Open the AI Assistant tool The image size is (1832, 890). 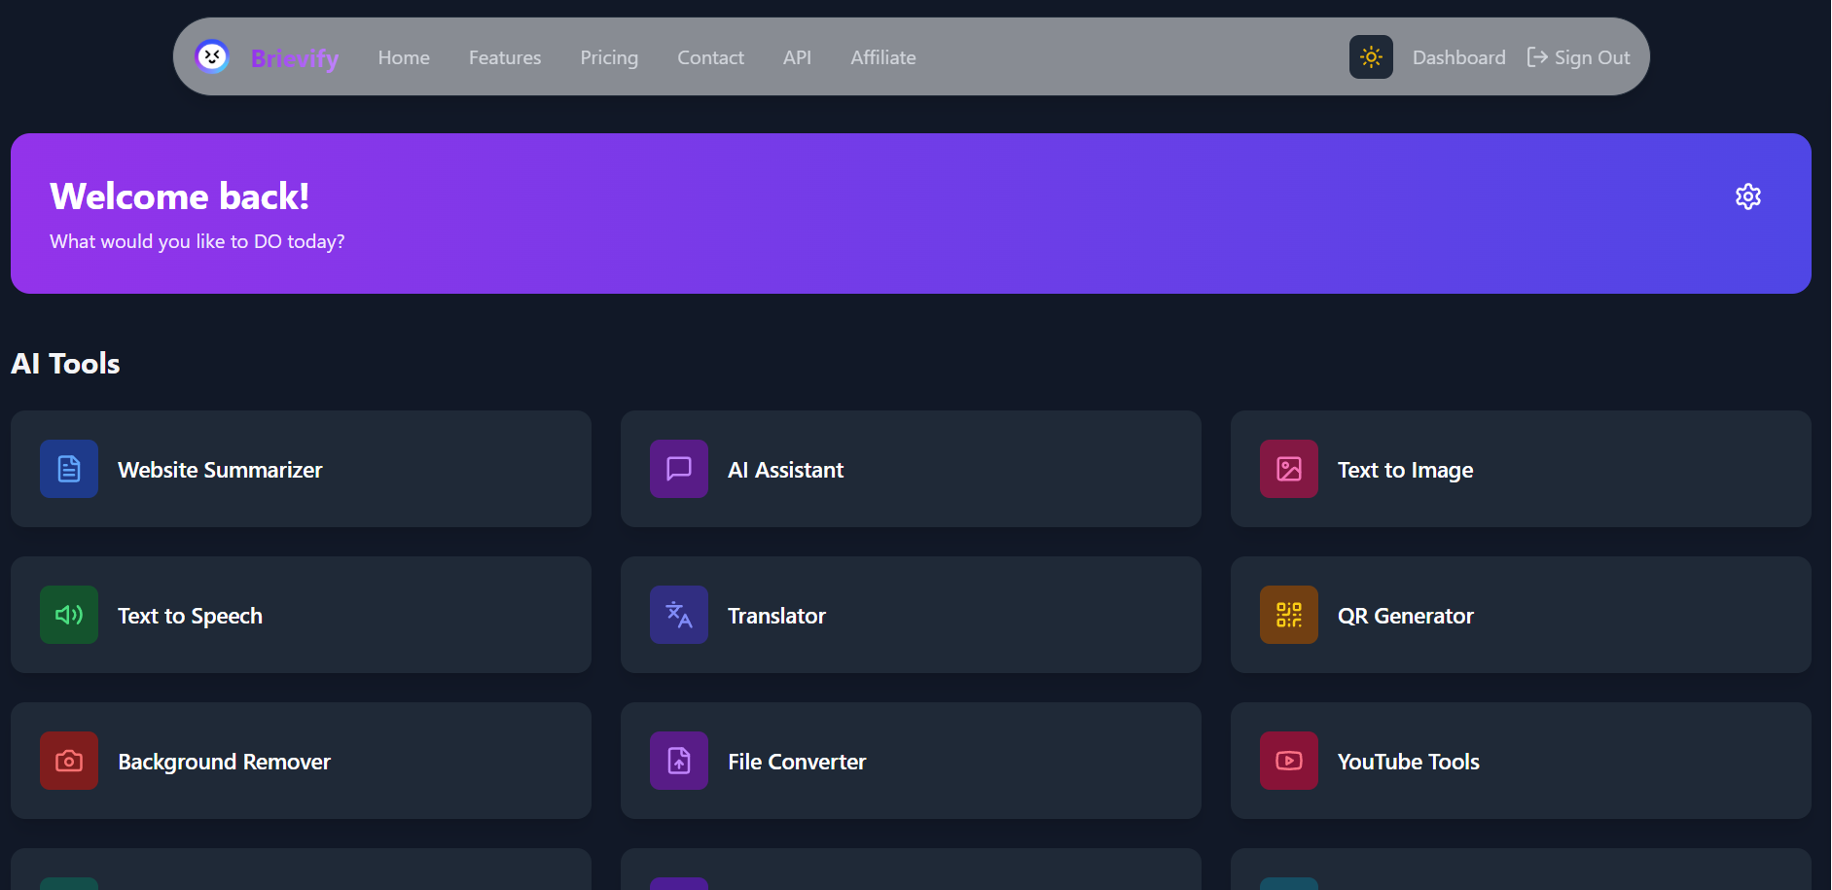point(911,469)
